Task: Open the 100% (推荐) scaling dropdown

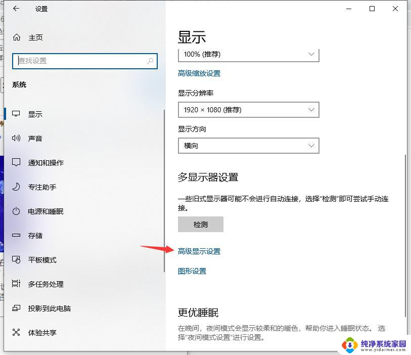Action: pos(249,55)
